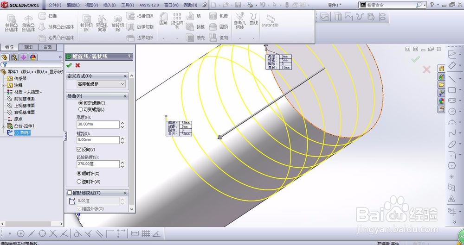Select the Lofted Cut (放样切割) tool
Screen dimensions: 464x245
[x=140, y=26]
